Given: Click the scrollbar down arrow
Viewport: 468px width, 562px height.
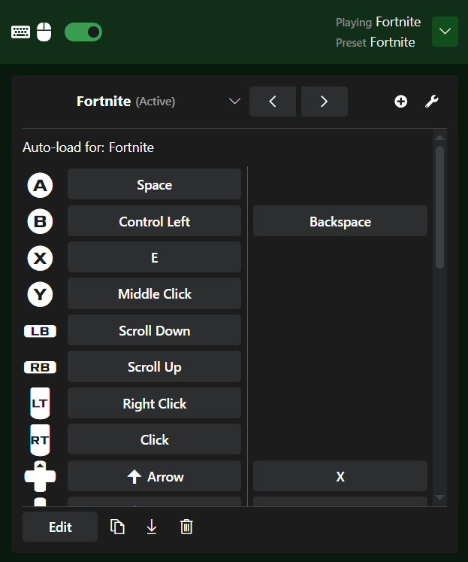Looking at the screenshot, I should click(x=439, y=497).
